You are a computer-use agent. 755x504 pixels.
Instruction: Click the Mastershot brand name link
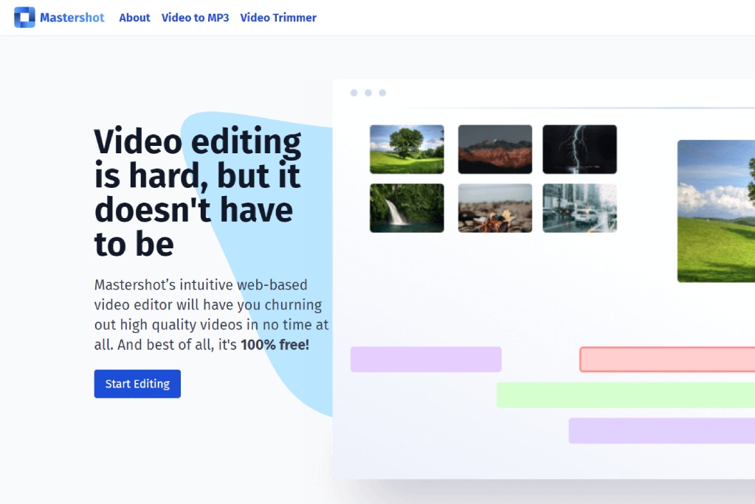72,17
